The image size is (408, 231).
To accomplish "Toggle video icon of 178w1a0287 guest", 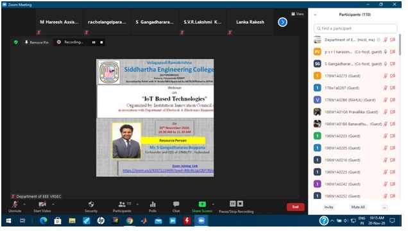I will 393,88.
